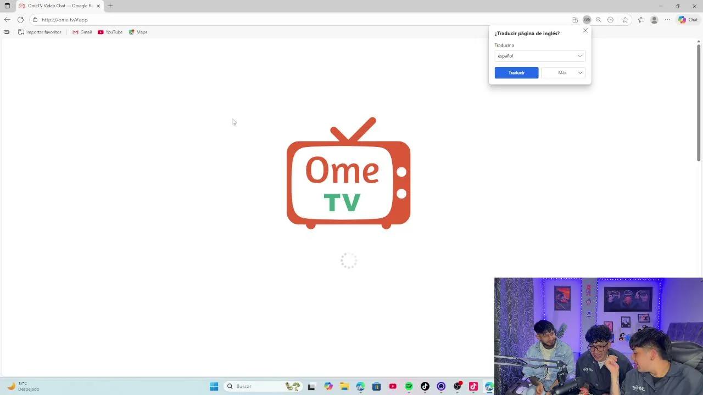Click the Buscar taskbar search box
This screenshot has height=395, width=703.
[263, 386]
